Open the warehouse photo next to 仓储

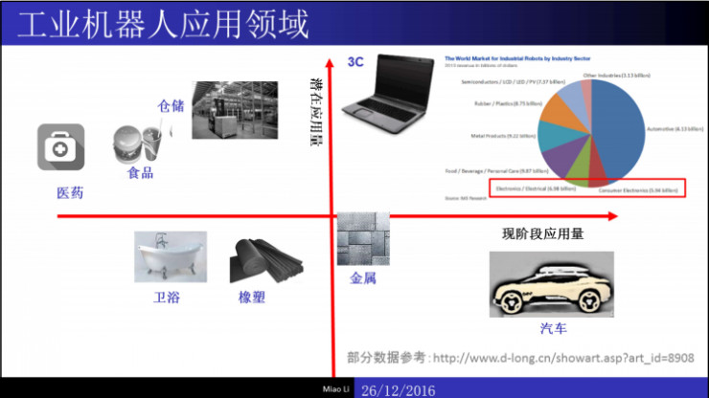[x=228, y=107]
